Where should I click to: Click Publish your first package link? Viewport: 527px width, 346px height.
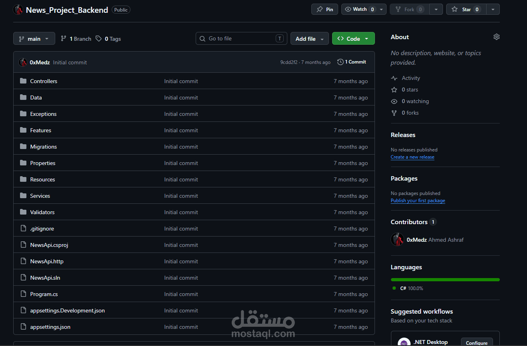tap(418, 201)
